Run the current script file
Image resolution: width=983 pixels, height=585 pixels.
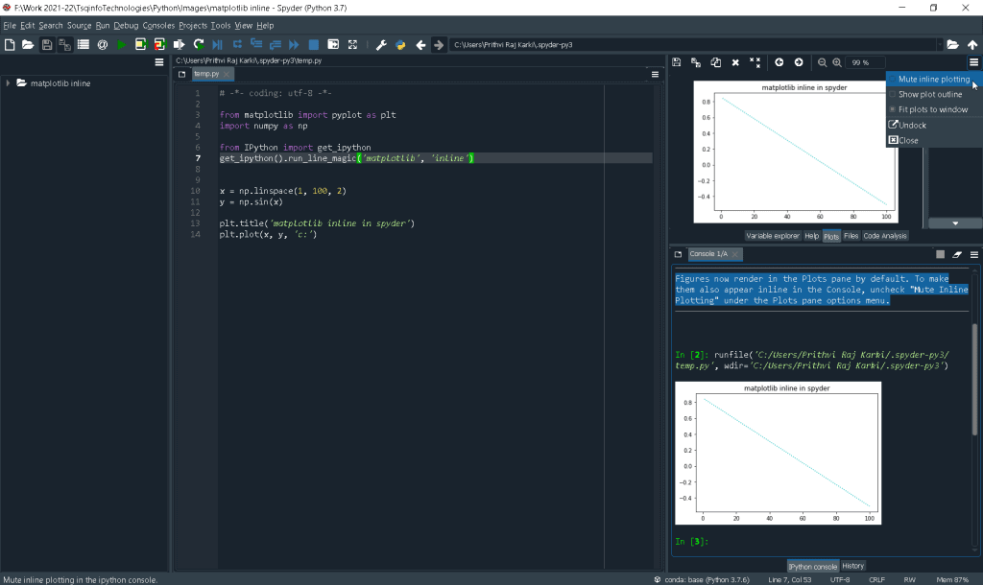123,44
